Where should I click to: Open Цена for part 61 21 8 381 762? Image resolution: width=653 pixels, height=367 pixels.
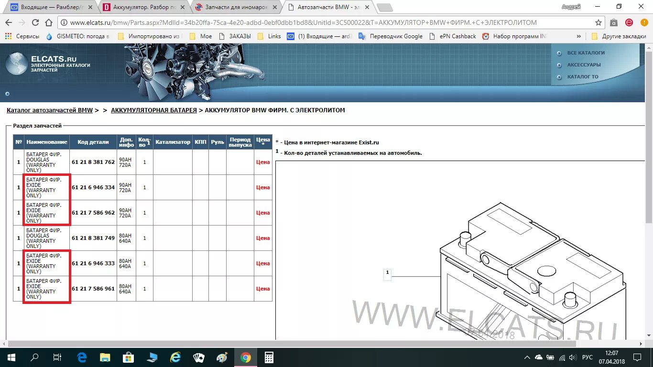coord(263,162)
